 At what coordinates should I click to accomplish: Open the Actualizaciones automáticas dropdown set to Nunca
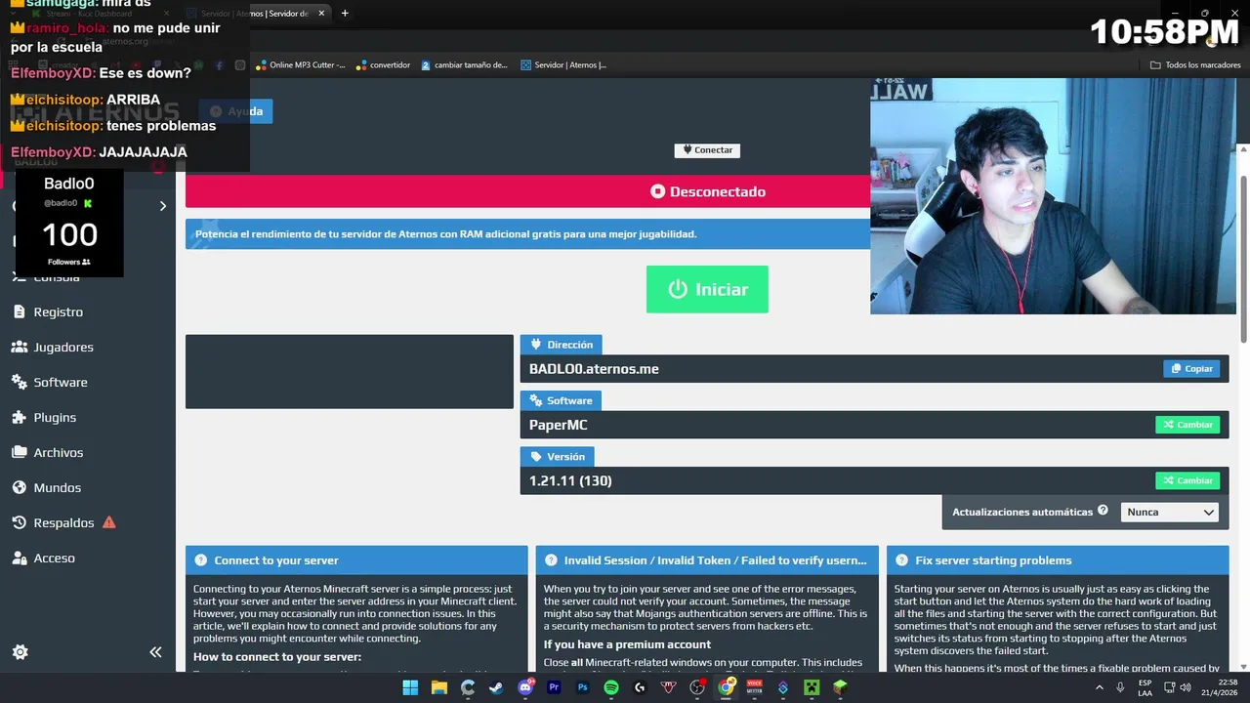pyautogui.click(x=1170, y=512)
